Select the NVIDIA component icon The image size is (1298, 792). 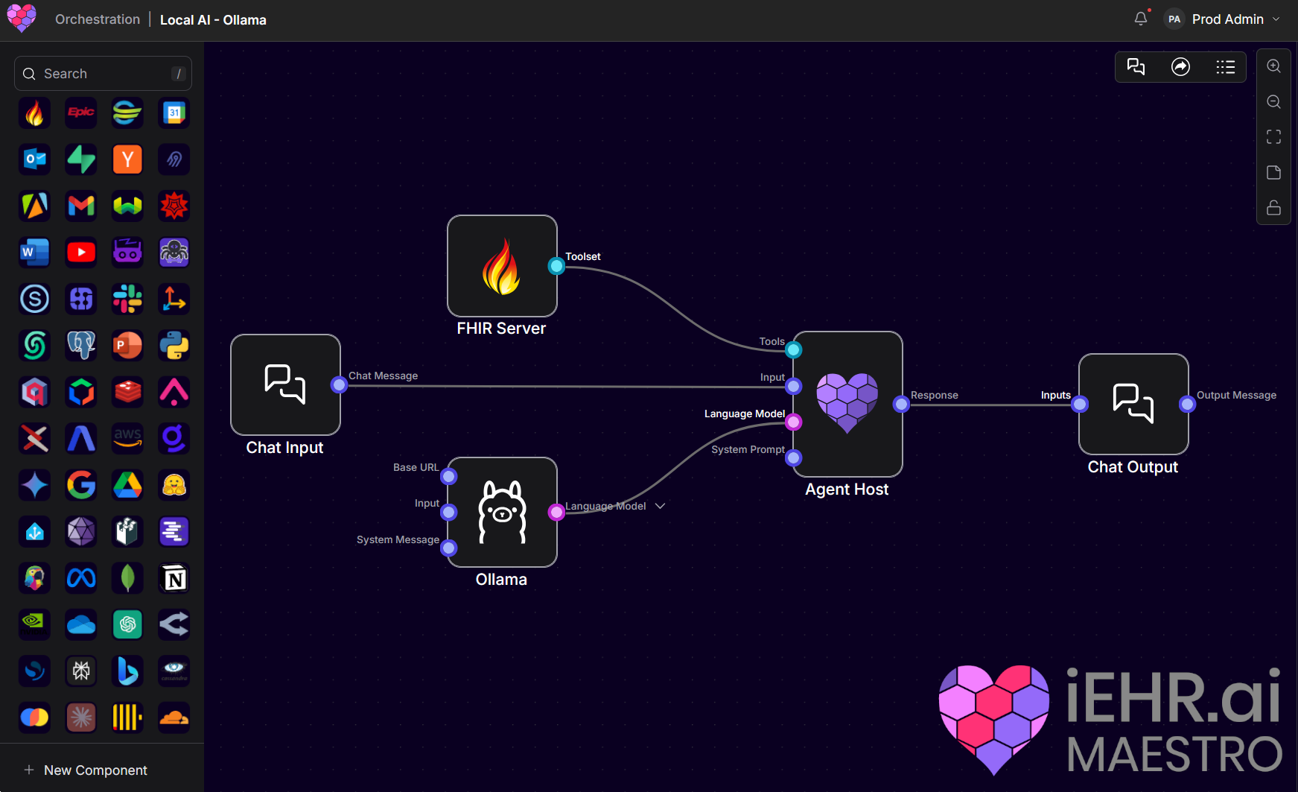(x=35, y=624)
